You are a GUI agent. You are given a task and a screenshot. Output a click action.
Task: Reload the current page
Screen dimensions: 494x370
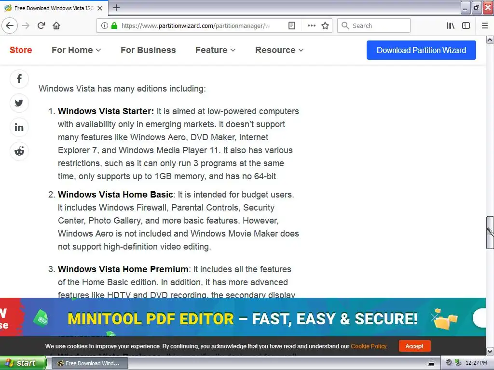click(x=41, y=26)
